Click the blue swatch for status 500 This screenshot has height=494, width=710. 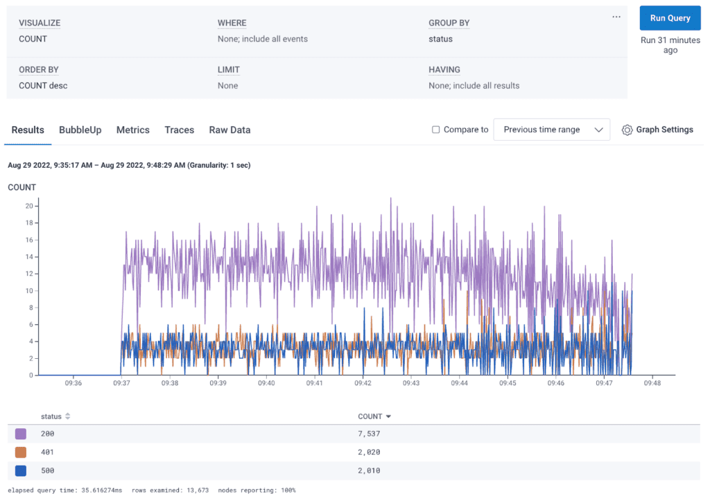[x=21, y=471]
